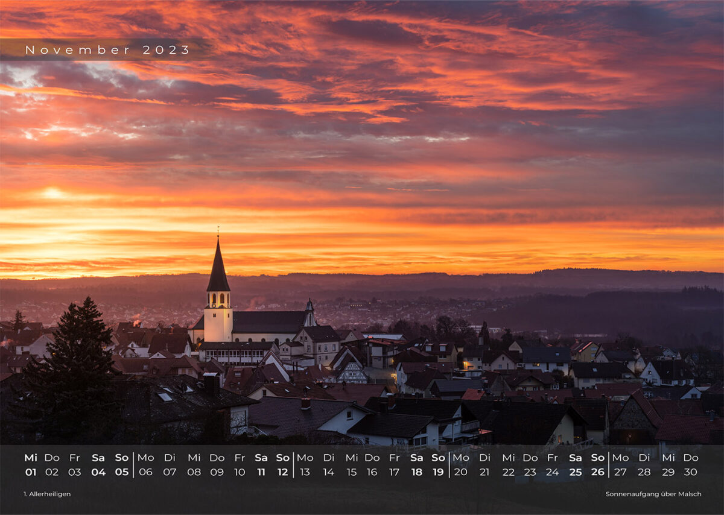Select date 24 under Fr
Screen dimensions: 724x515
tap(553, 472)
